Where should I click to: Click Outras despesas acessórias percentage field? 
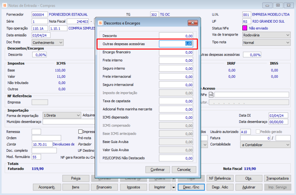[x=252, y=55]
